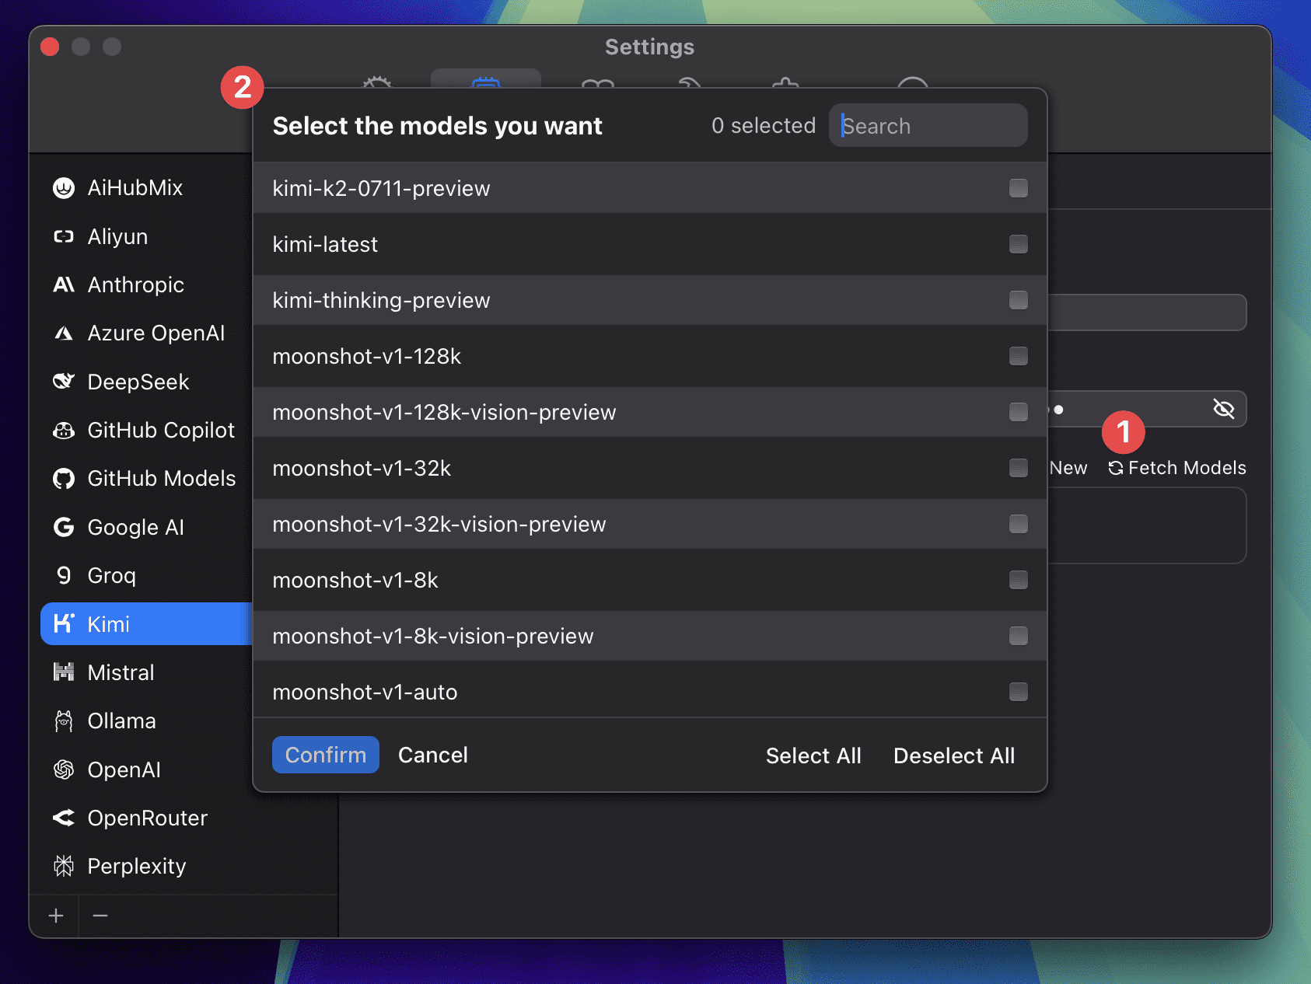Viewport: 1311px width, 984px height.
Task: Click moonshot-v1-auto model name
Action: coord(365,692)
